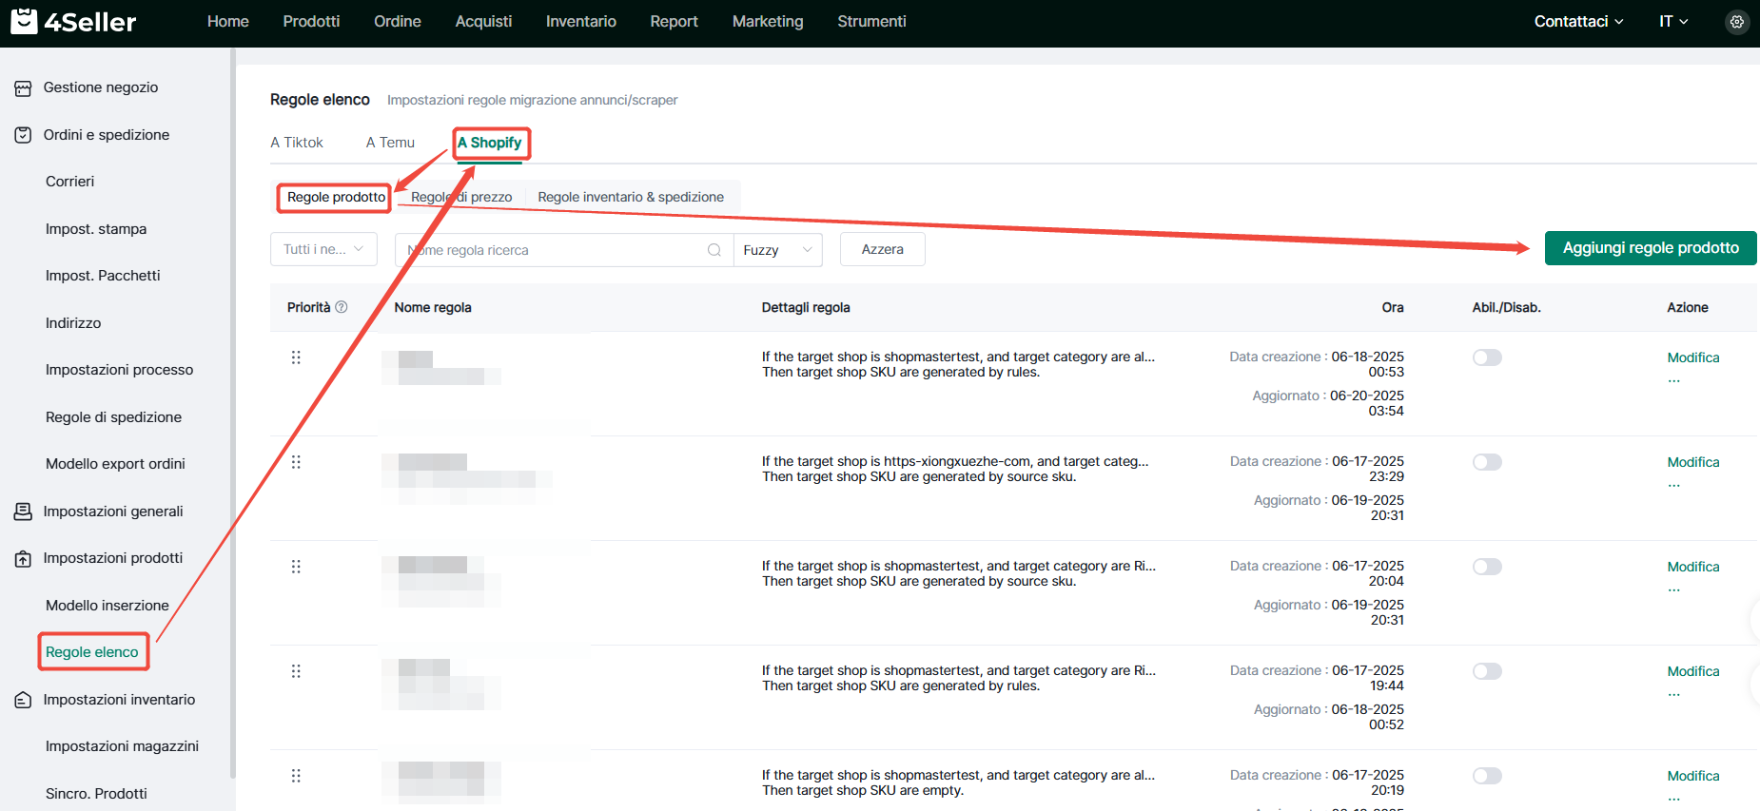Open the settings gear icon in header
The image size is (1760, 811).
pos(1737,22)
